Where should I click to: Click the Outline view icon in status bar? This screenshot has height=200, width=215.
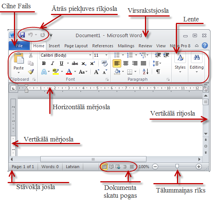125,167
